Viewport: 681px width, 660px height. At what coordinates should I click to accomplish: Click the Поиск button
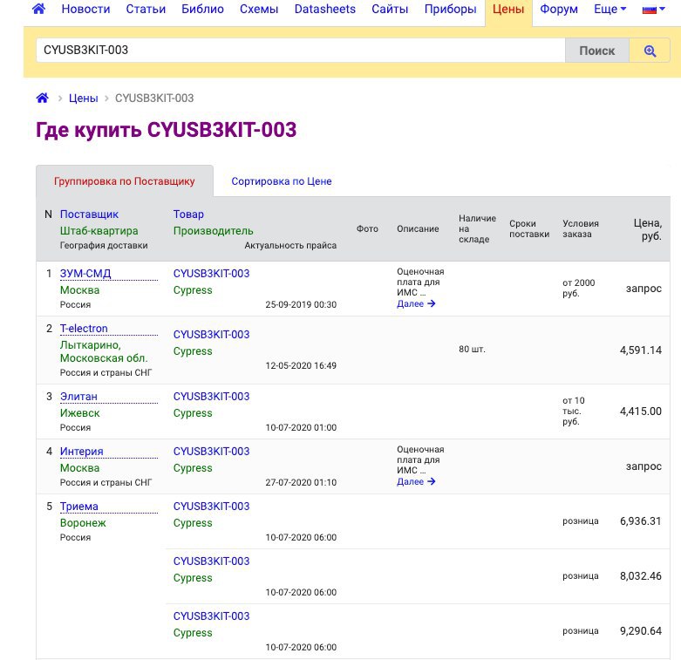point(597,51)
